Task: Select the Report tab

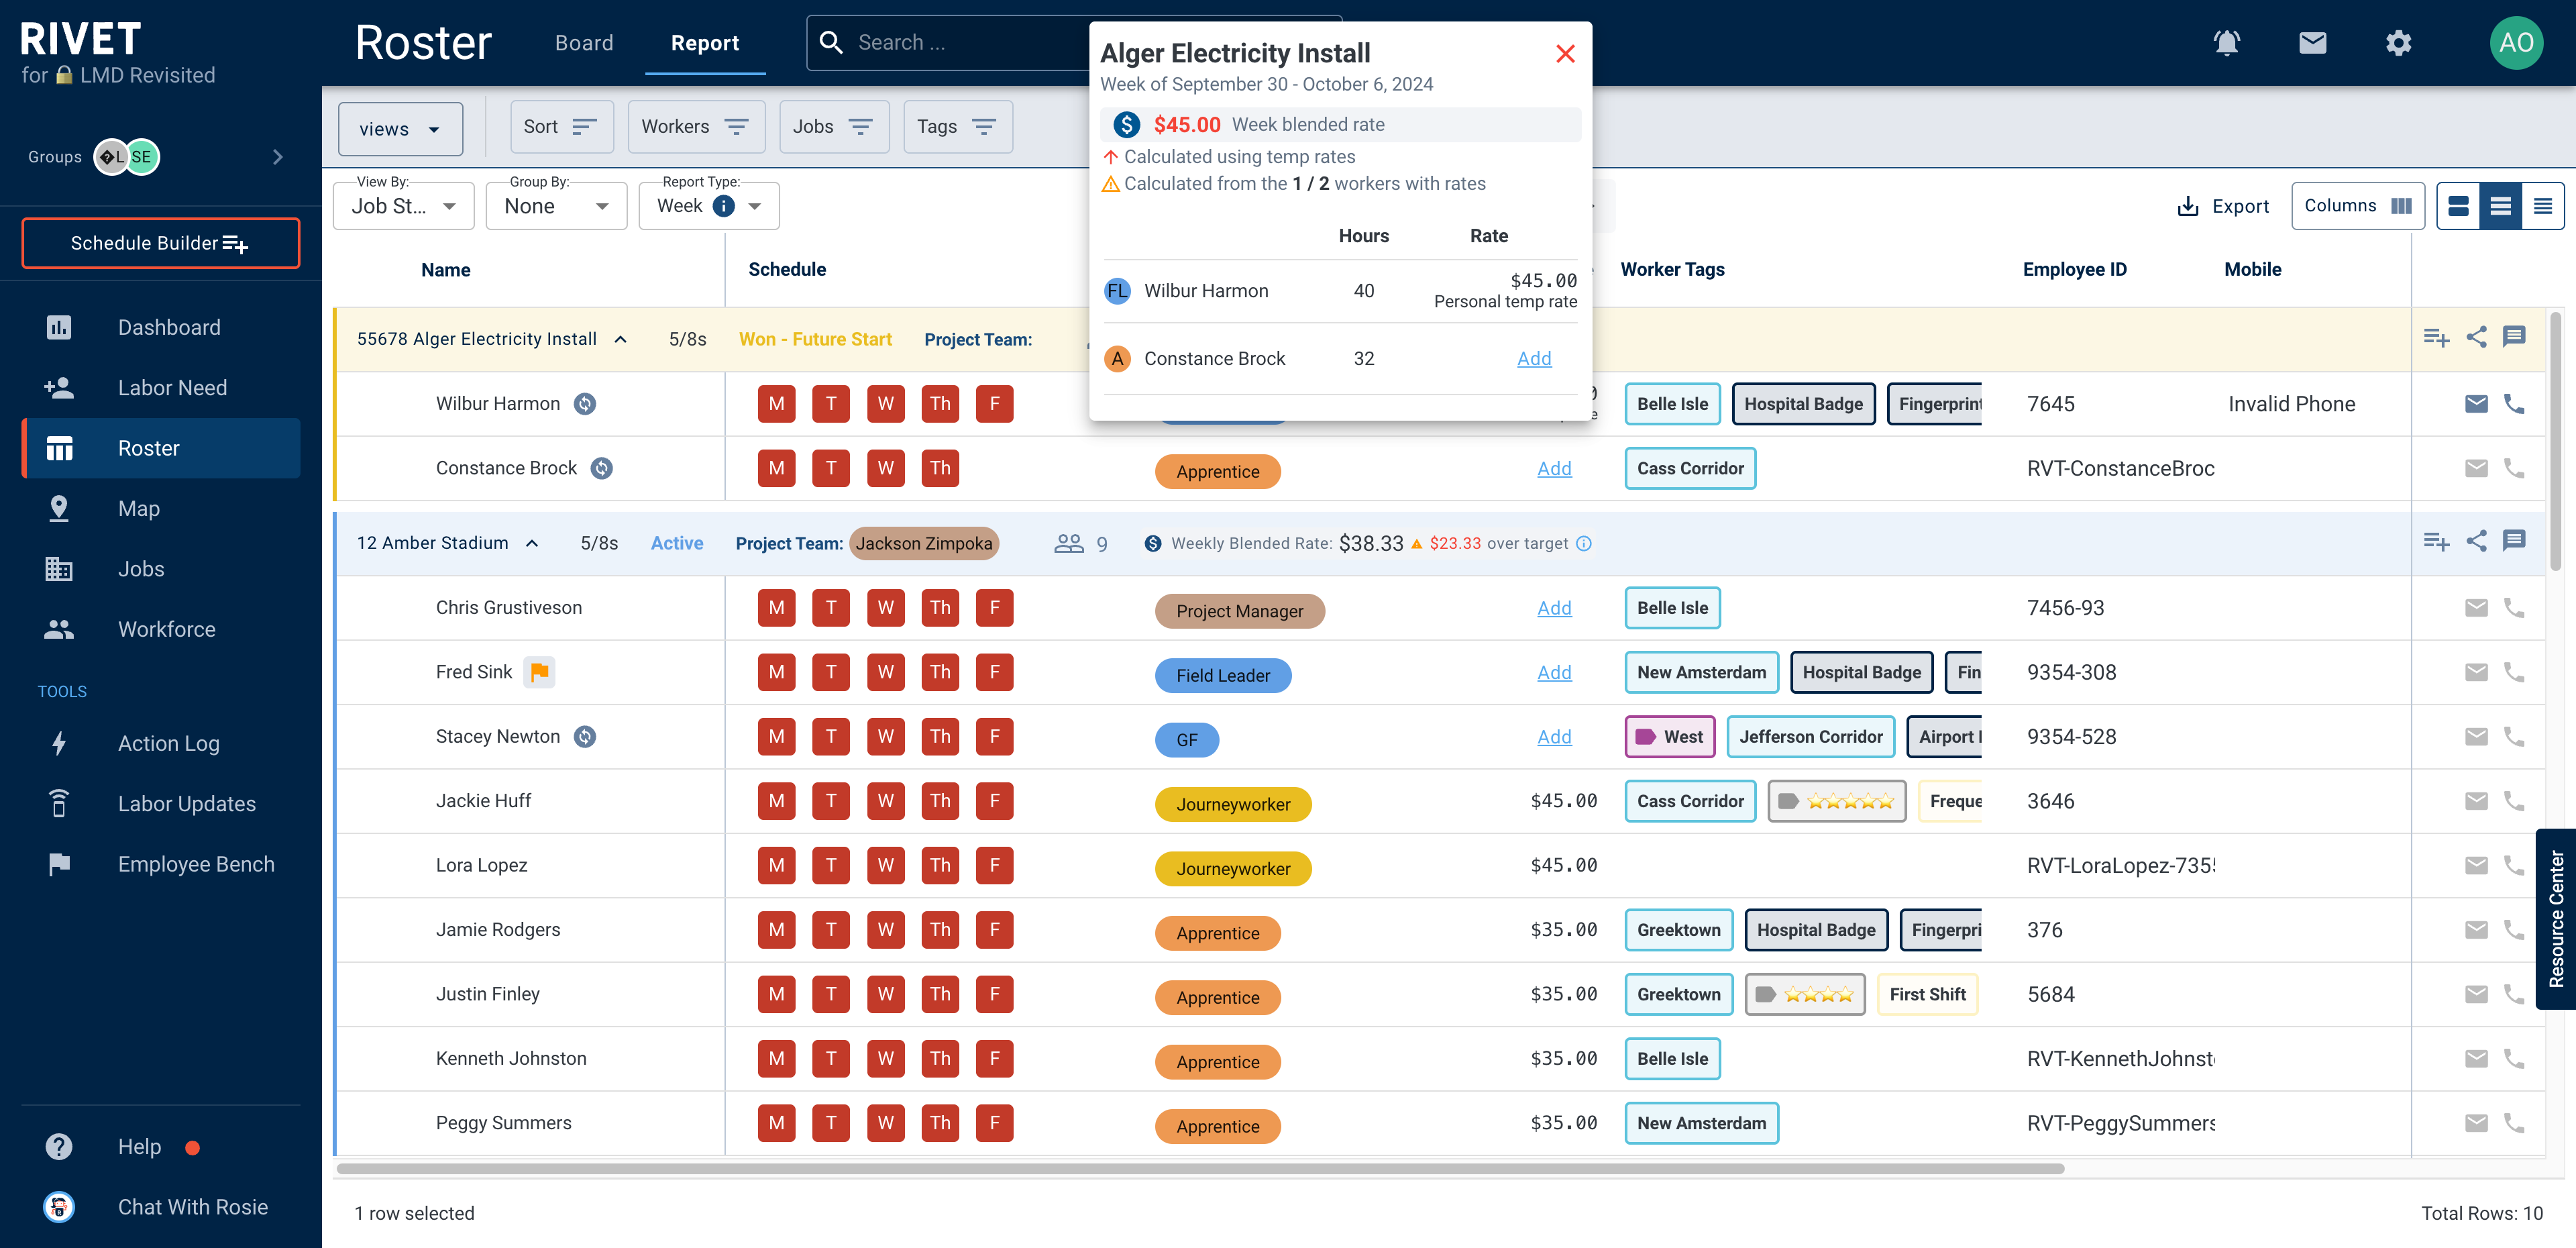Action: pos(705,43)
